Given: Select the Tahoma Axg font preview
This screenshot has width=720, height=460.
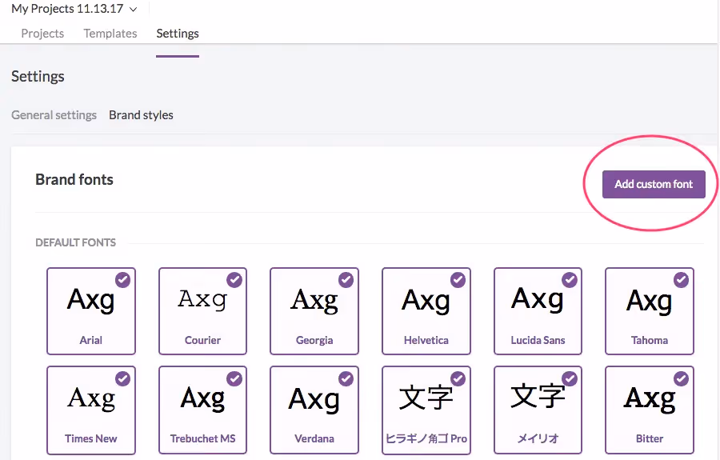Looking at the screenshot, I should 650,301.
